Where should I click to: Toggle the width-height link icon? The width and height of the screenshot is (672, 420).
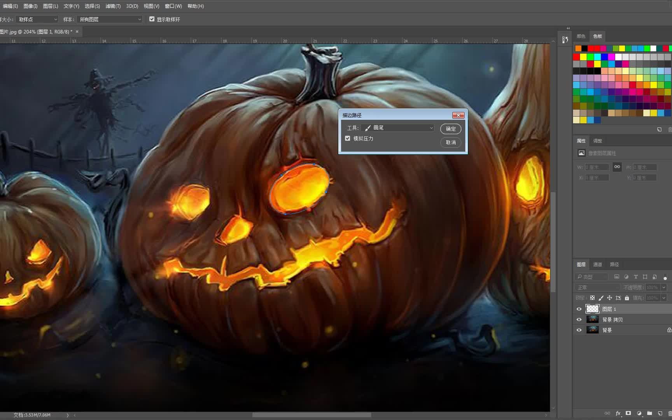pyautogui.click(x=617, y=167)
